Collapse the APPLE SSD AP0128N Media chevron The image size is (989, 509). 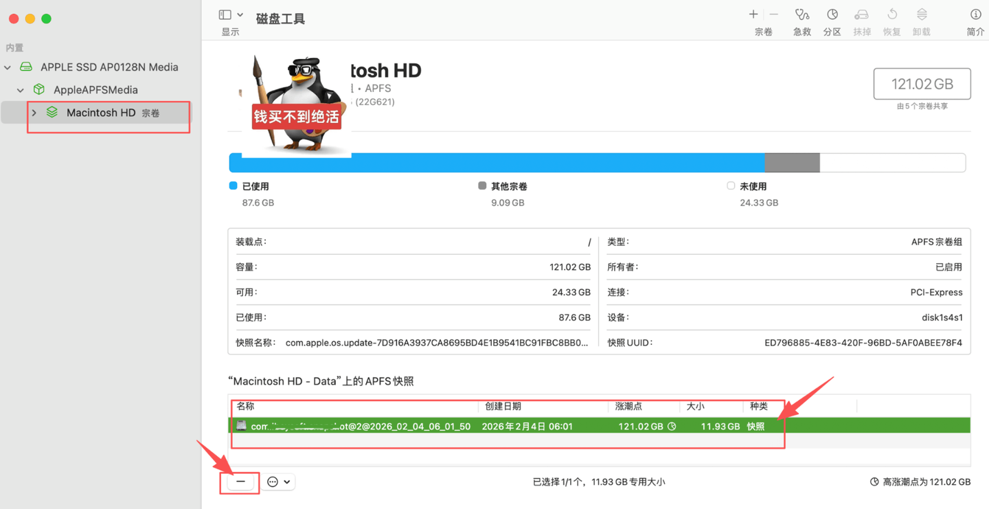click(8, 67)
